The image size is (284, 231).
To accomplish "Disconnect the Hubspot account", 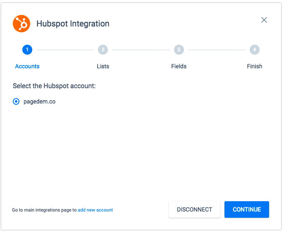I will [194, 209].
